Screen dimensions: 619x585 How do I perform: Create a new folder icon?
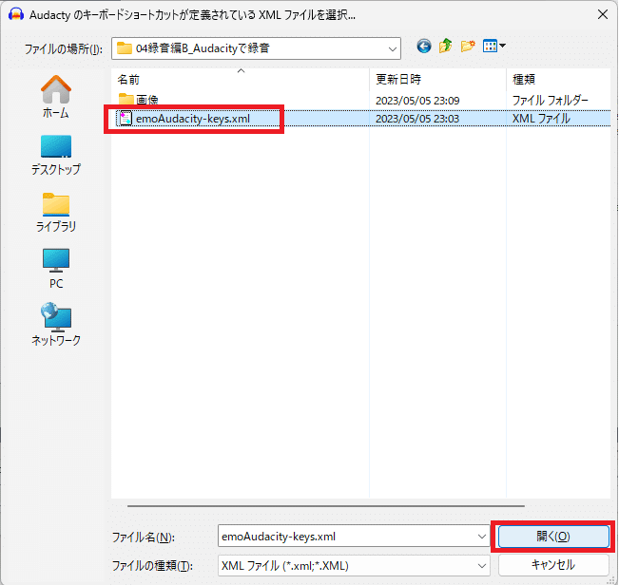pyautogui.click(x=468, y=47)
